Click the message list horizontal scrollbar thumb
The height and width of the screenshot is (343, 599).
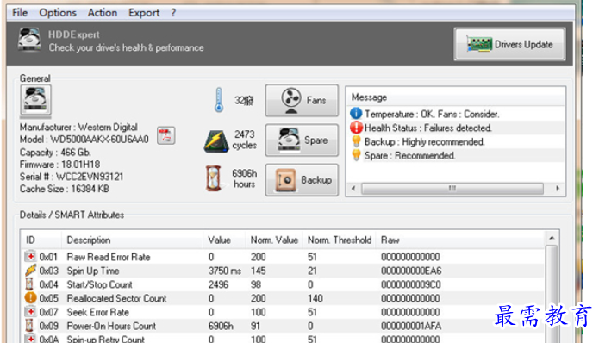(x=452, y=189)
